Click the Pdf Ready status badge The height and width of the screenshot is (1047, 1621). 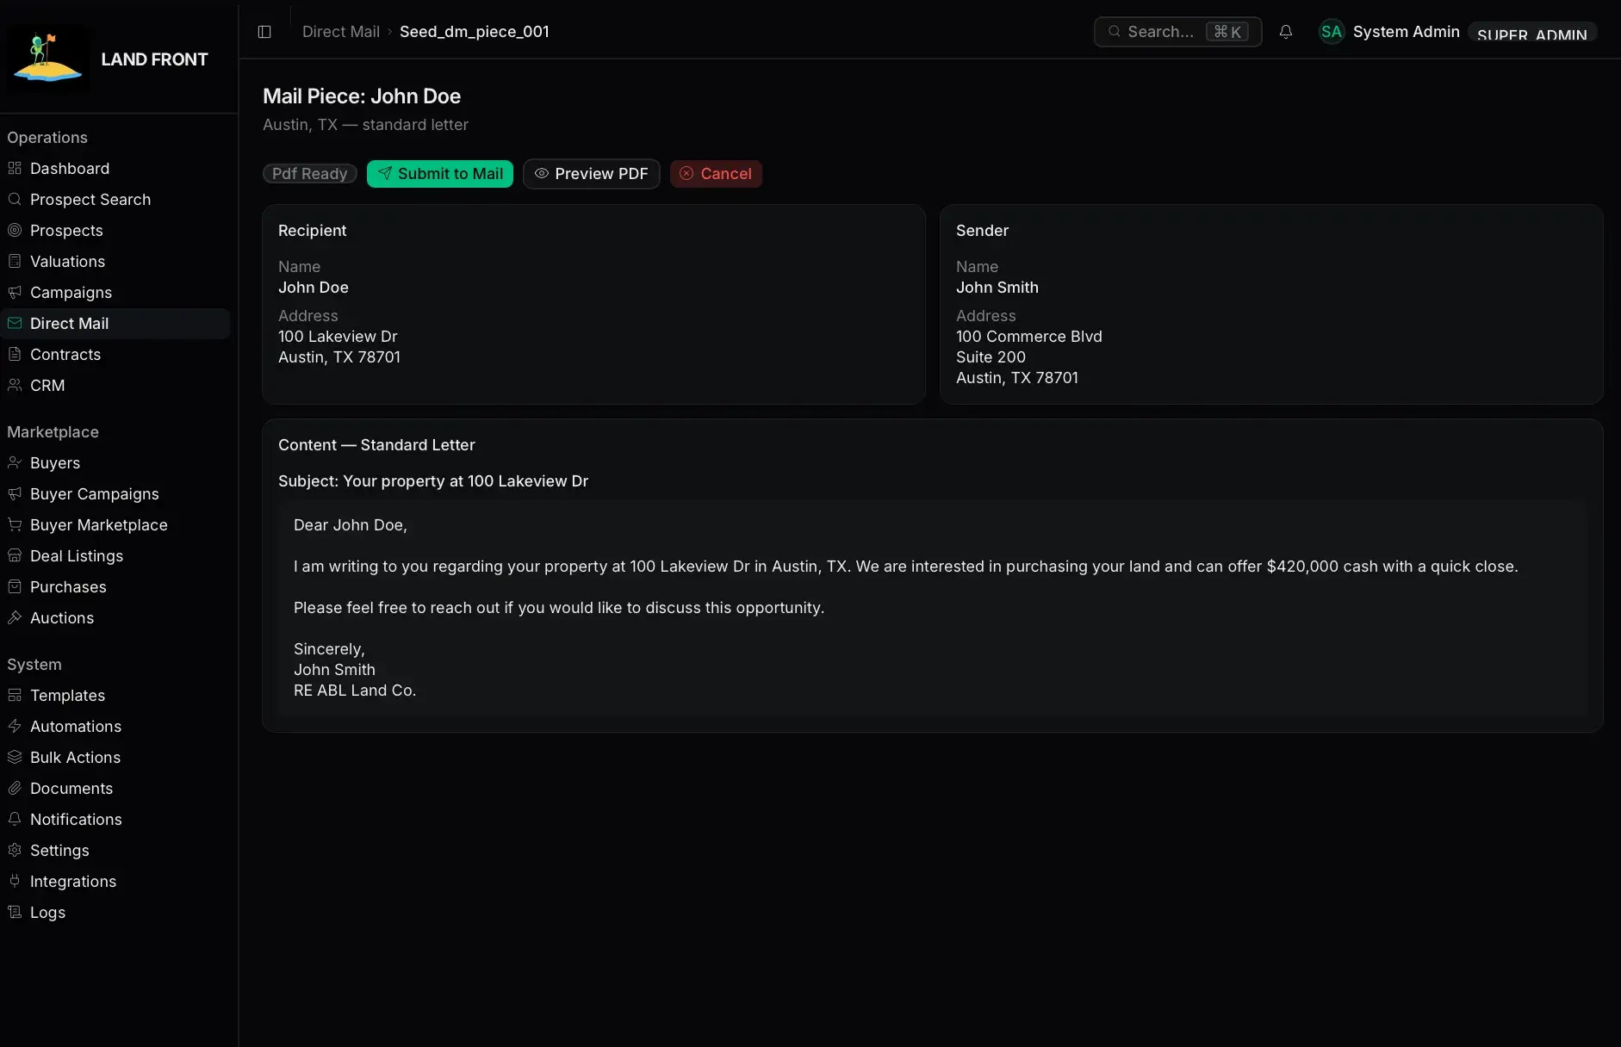point(309,173)
